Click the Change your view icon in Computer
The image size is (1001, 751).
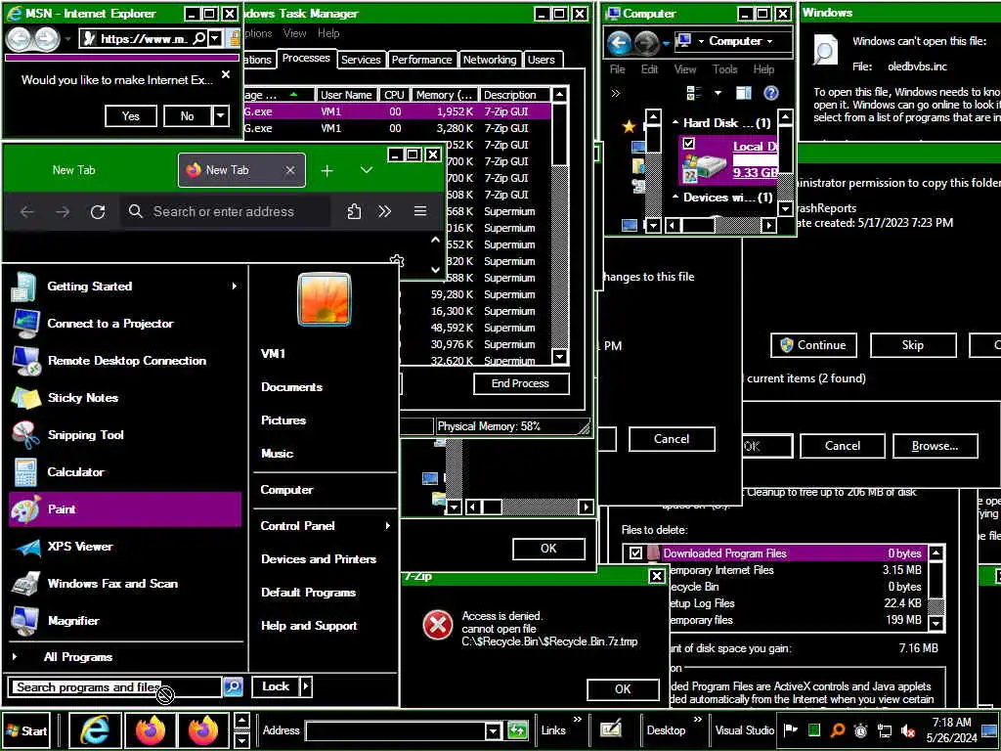coord(693,93)
